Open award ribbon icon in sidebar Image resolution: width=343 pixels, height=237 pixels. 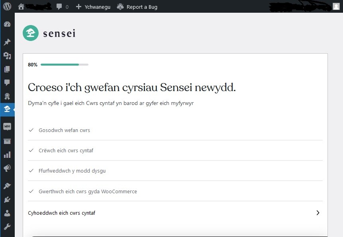tap(7, 96)
